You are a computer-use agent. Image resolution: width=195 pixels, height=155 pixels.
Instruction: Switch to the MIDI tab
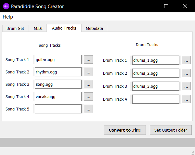38,29
